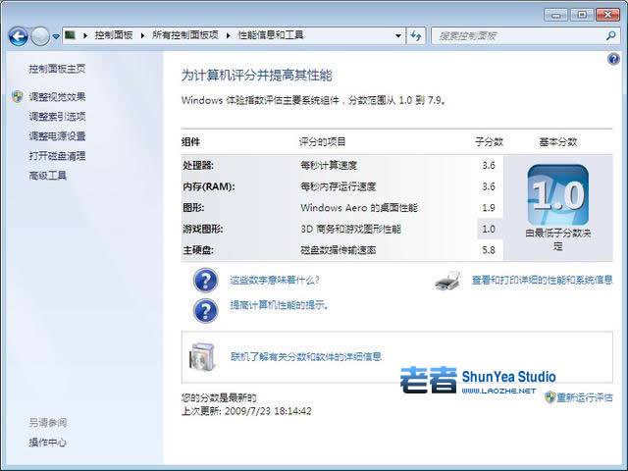Click 上次更新 timestamp text

click(246, 411)
